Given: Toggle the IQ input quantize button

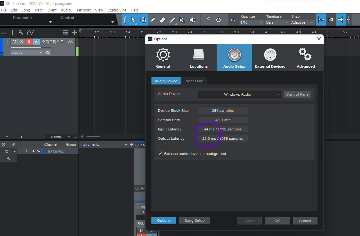Looking at the screenshot, I should click(x=233, y=20).
